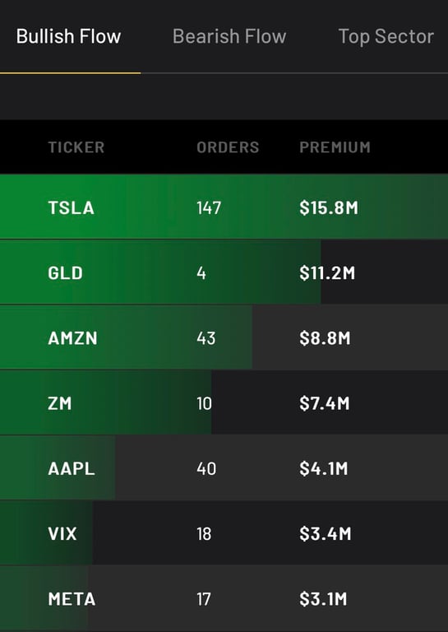448x632 pixels.
Task: Click the META $3.1M premium value
Action: [323, 599]
